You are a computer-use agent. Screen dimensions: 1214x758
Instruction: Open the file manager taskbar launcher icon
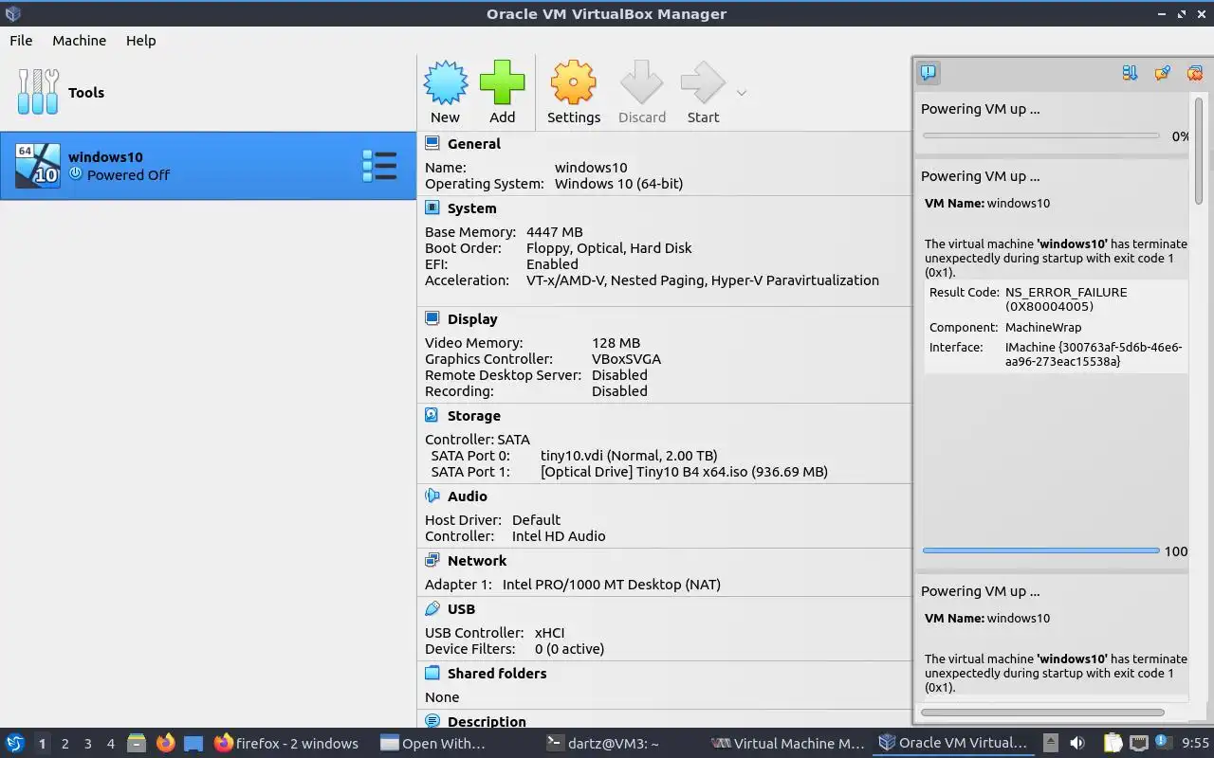[x=137, y=743]
